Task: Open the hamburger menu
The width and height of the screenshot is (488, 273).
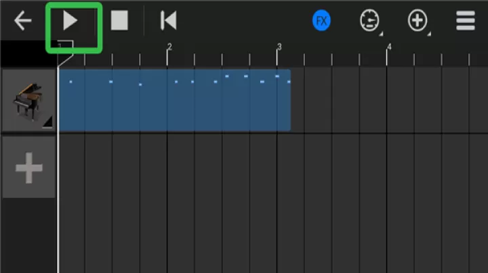Action: [466, 21]
